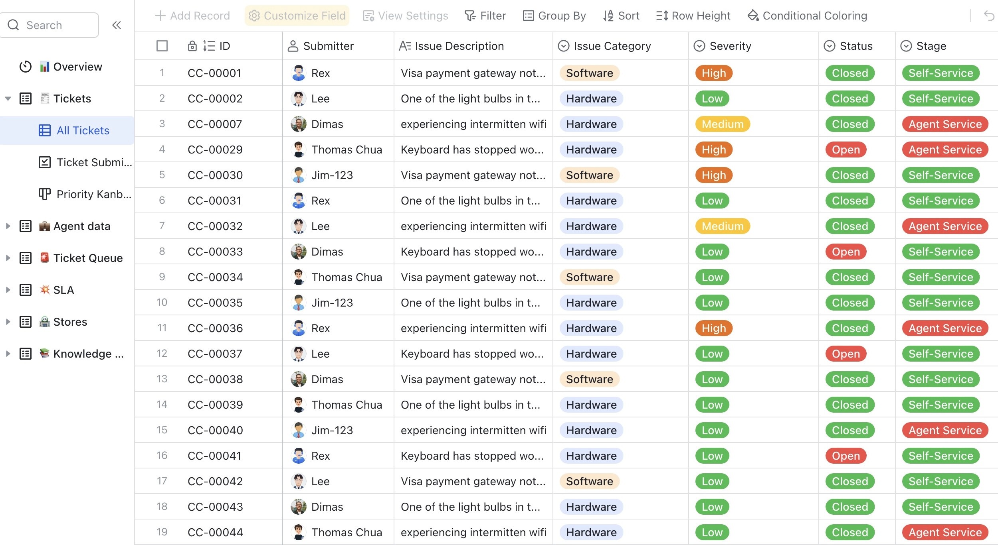Viewport: 998px width, 545px height.
Task: Open Severity column header dropdown
Action: coord(699,46)
